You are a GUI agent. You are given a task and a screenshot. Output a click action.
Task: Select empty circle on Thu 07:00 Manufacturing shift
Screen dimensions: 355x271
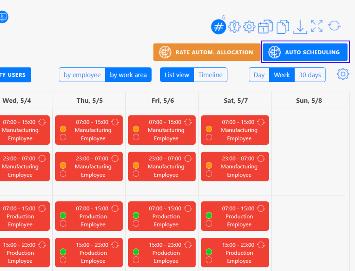click(x=63, y=137)
